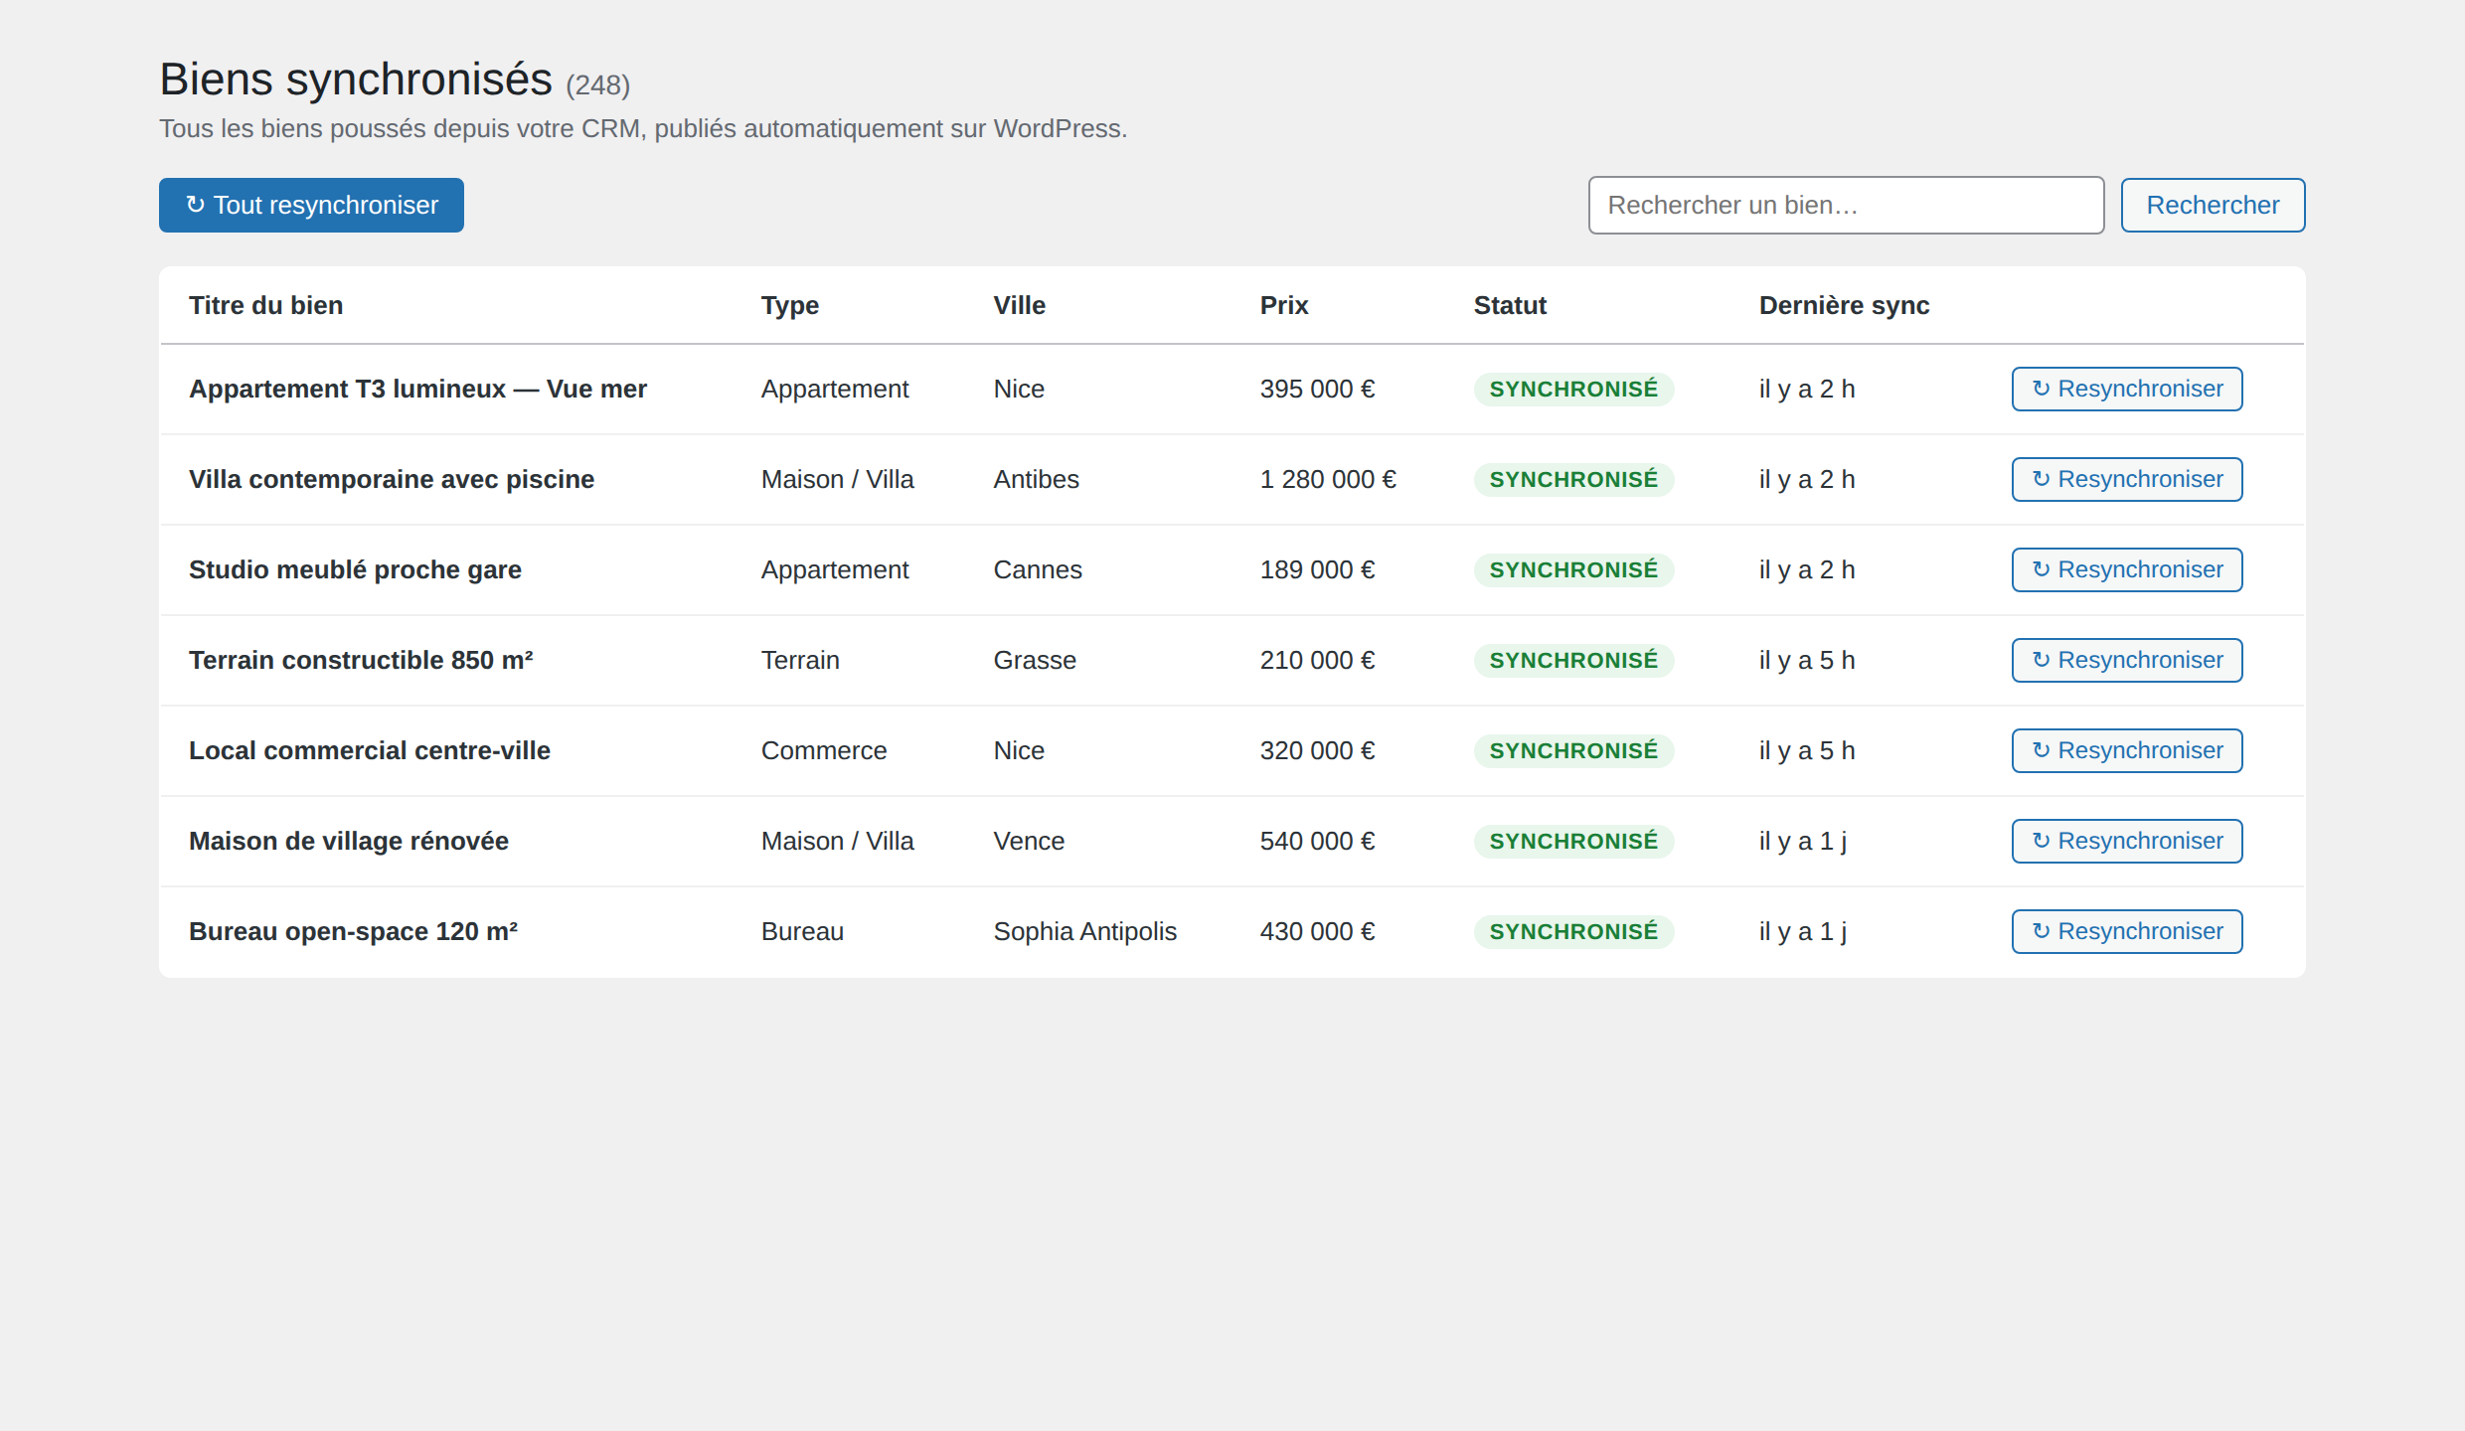2465x1431 pixels.
Task: Select the Titre du bien column header
Action: pyautogui.click(x=265, y=305)
